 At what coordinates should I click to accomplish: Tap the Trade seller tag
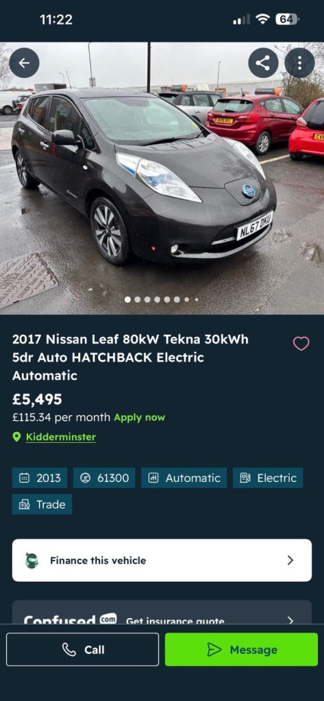click(42, 505)
